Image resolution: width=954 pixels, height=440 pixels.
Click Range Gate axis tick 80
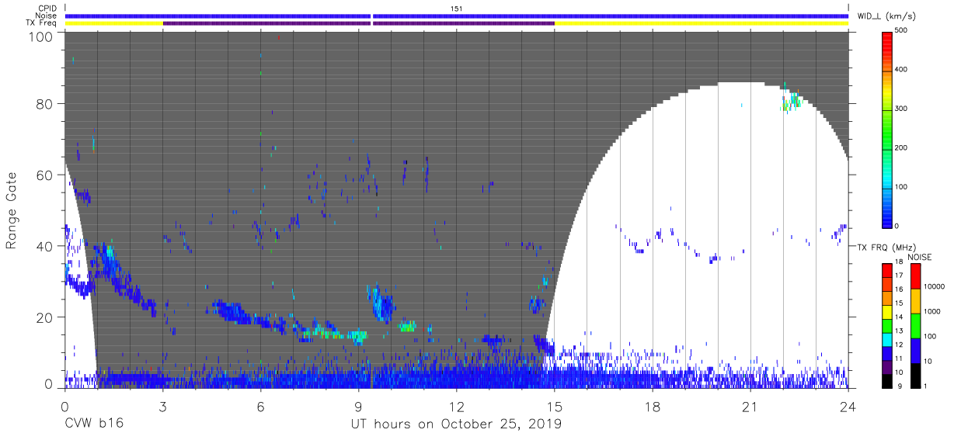coord(44,103)
